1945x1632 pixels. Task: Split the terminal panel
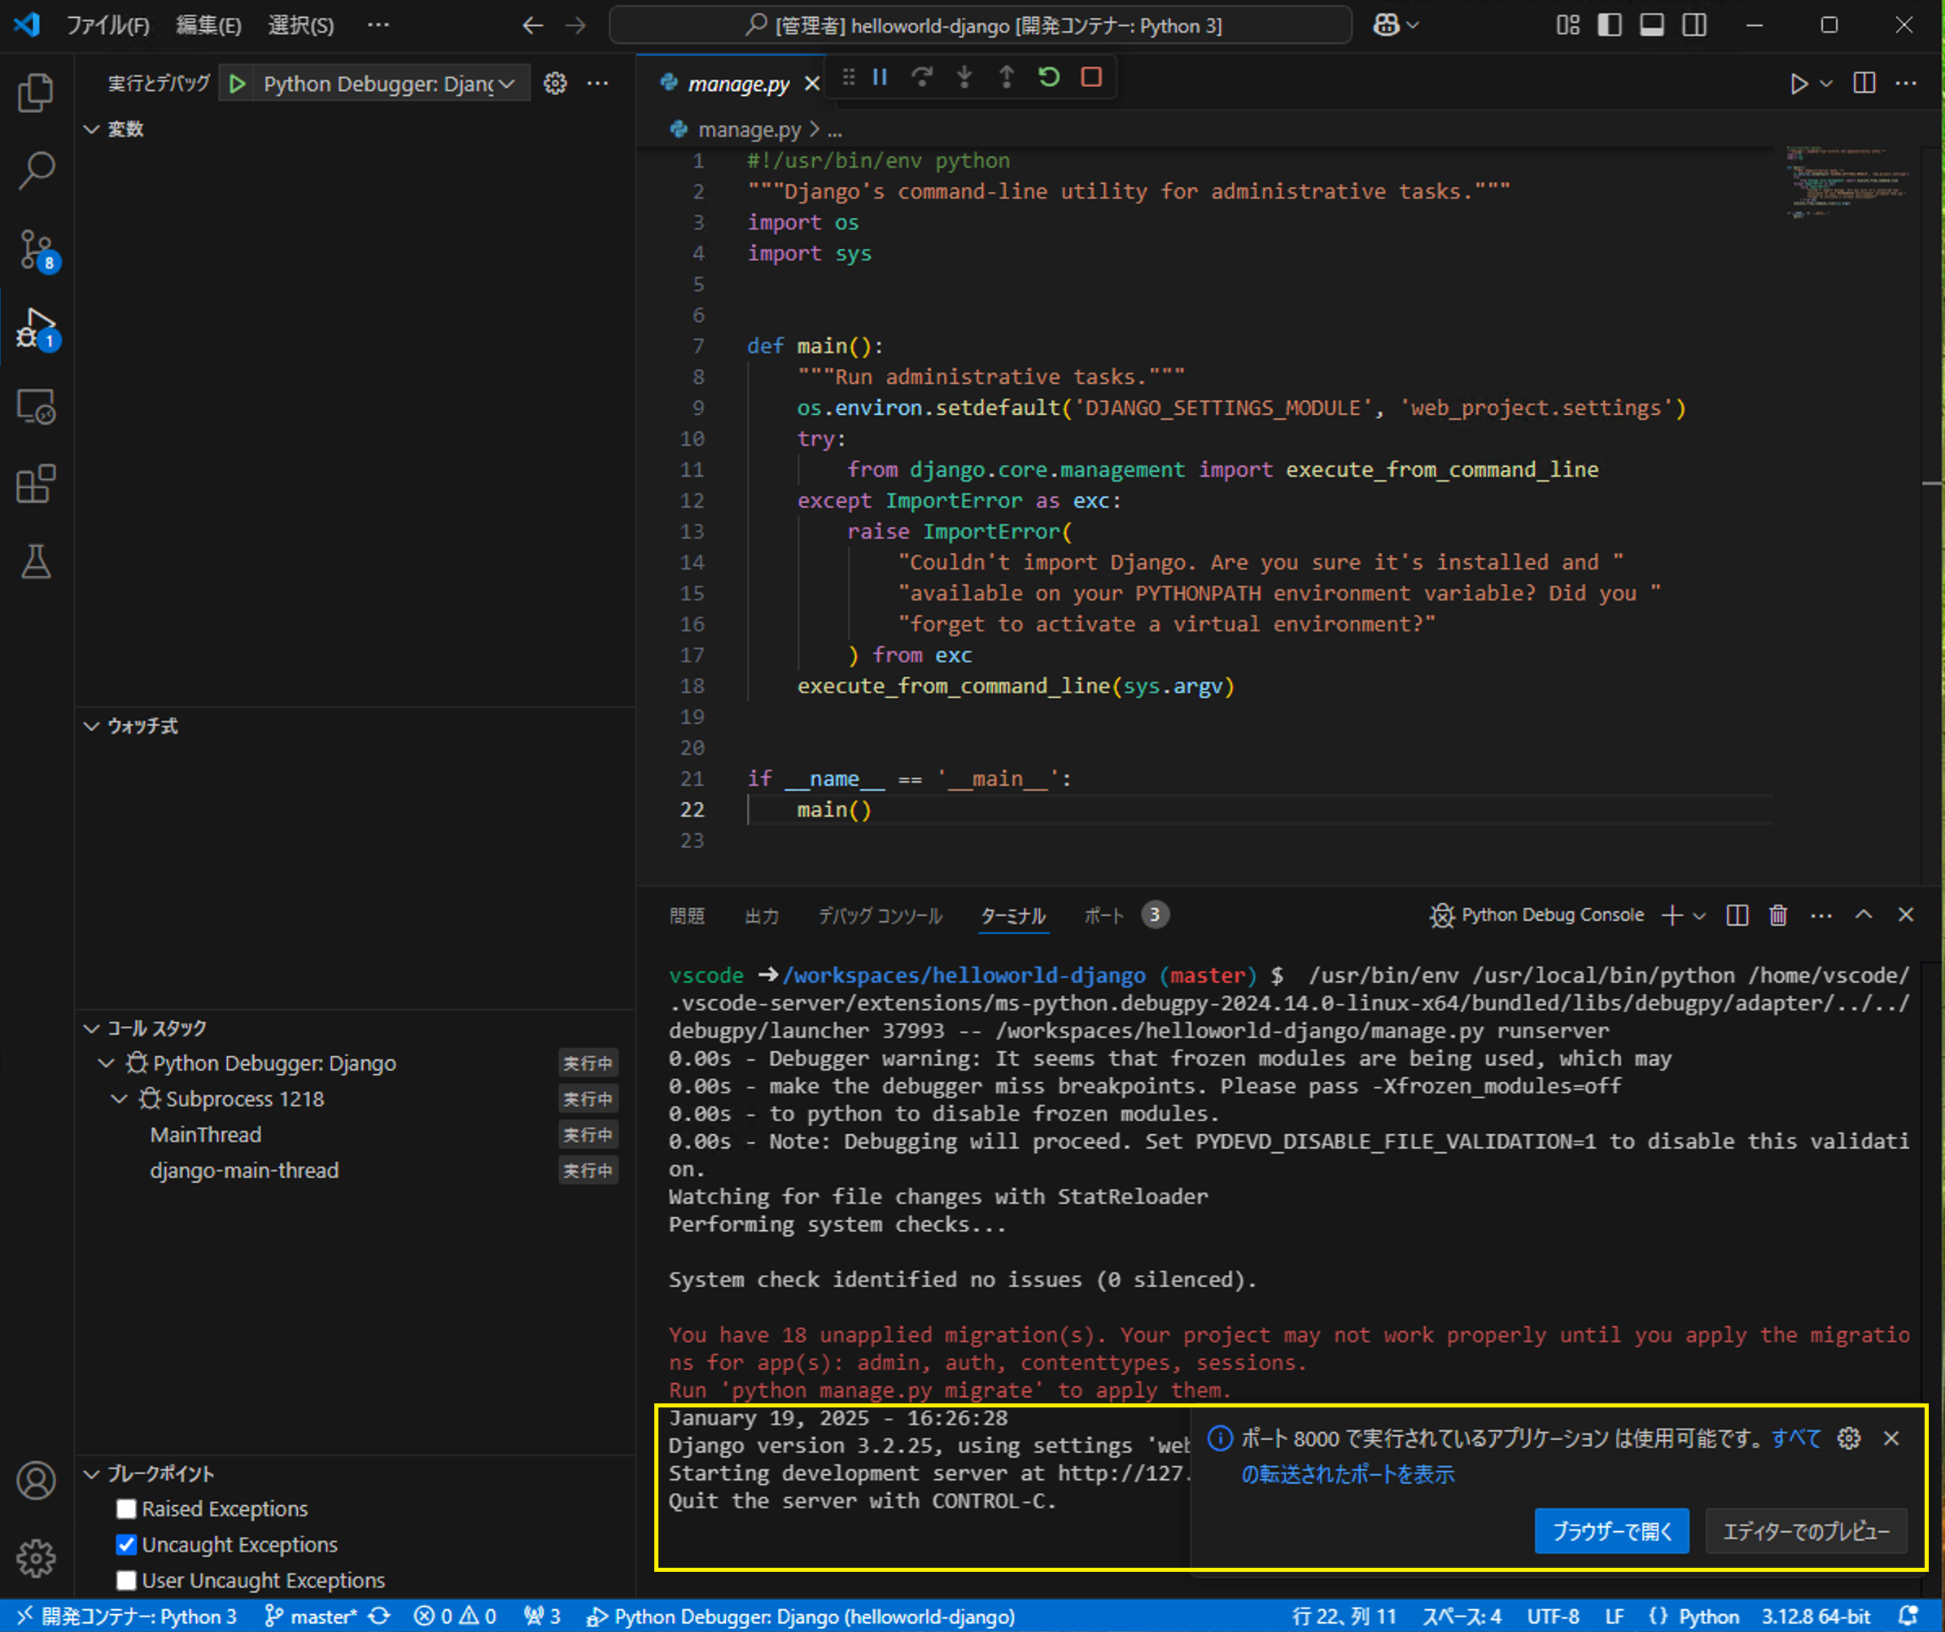pyautogui.click(x=1737, y=915)
